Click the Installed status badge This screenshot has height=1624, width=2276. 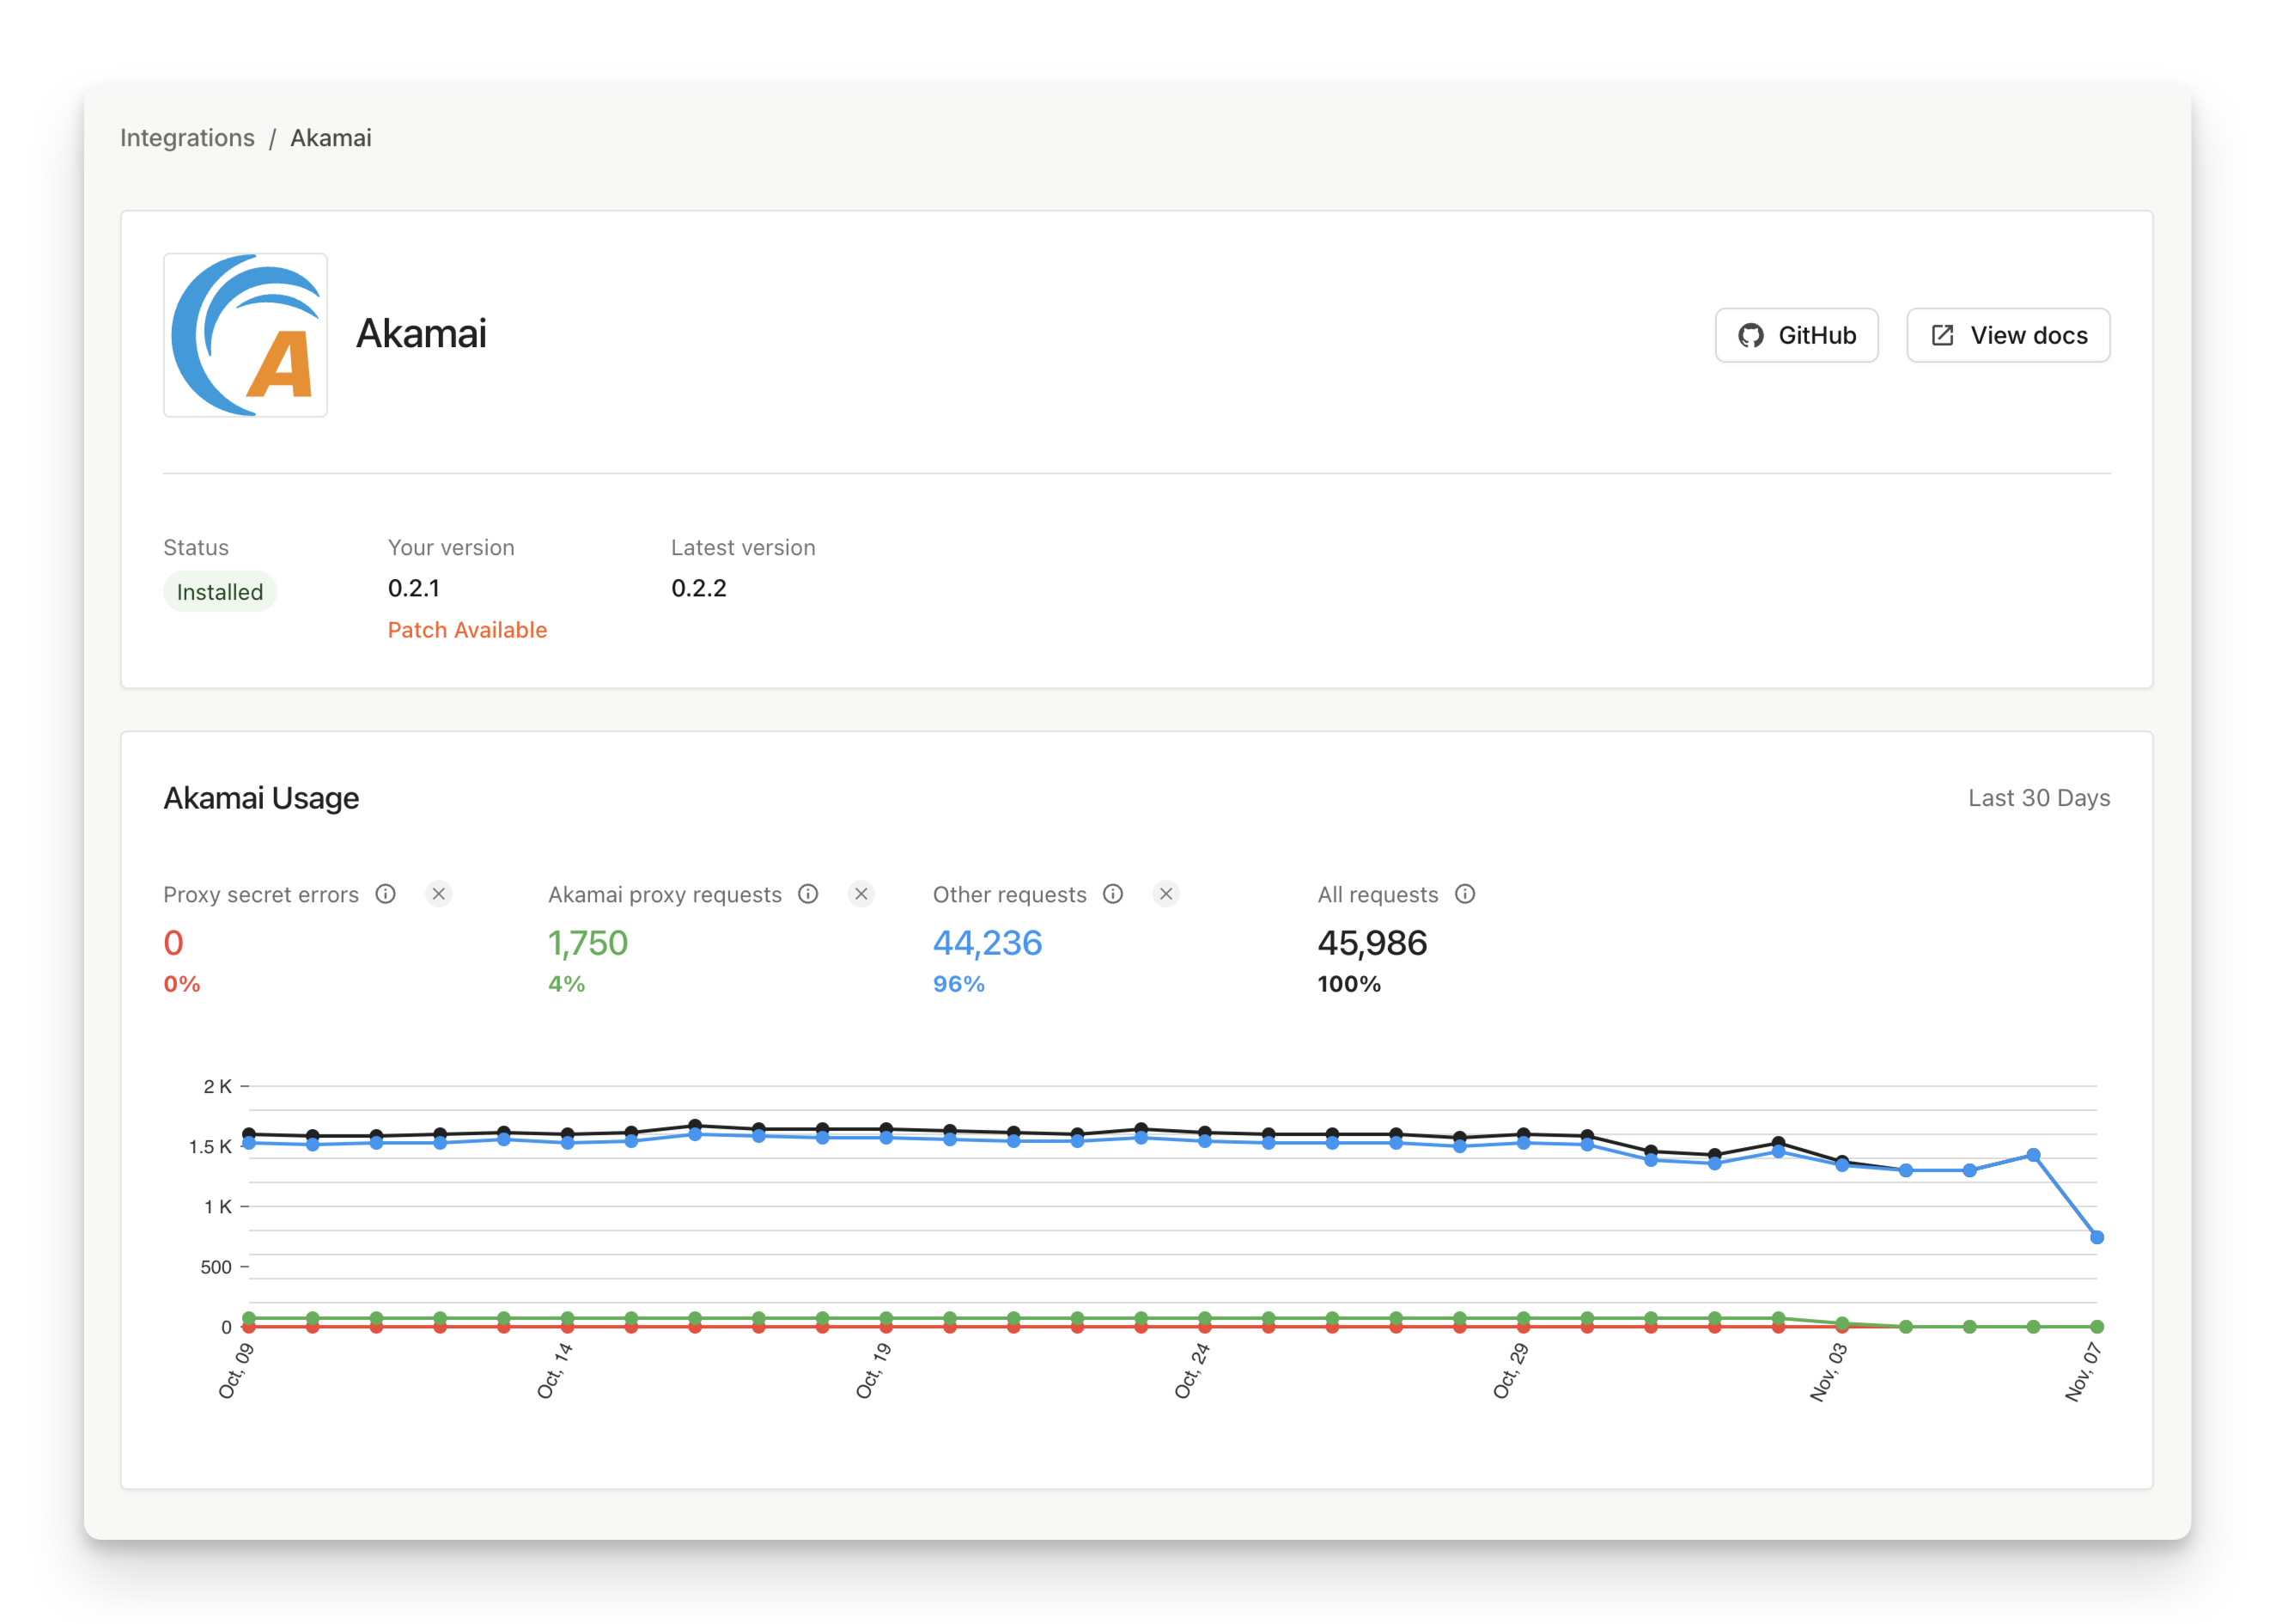coord(220,592)
